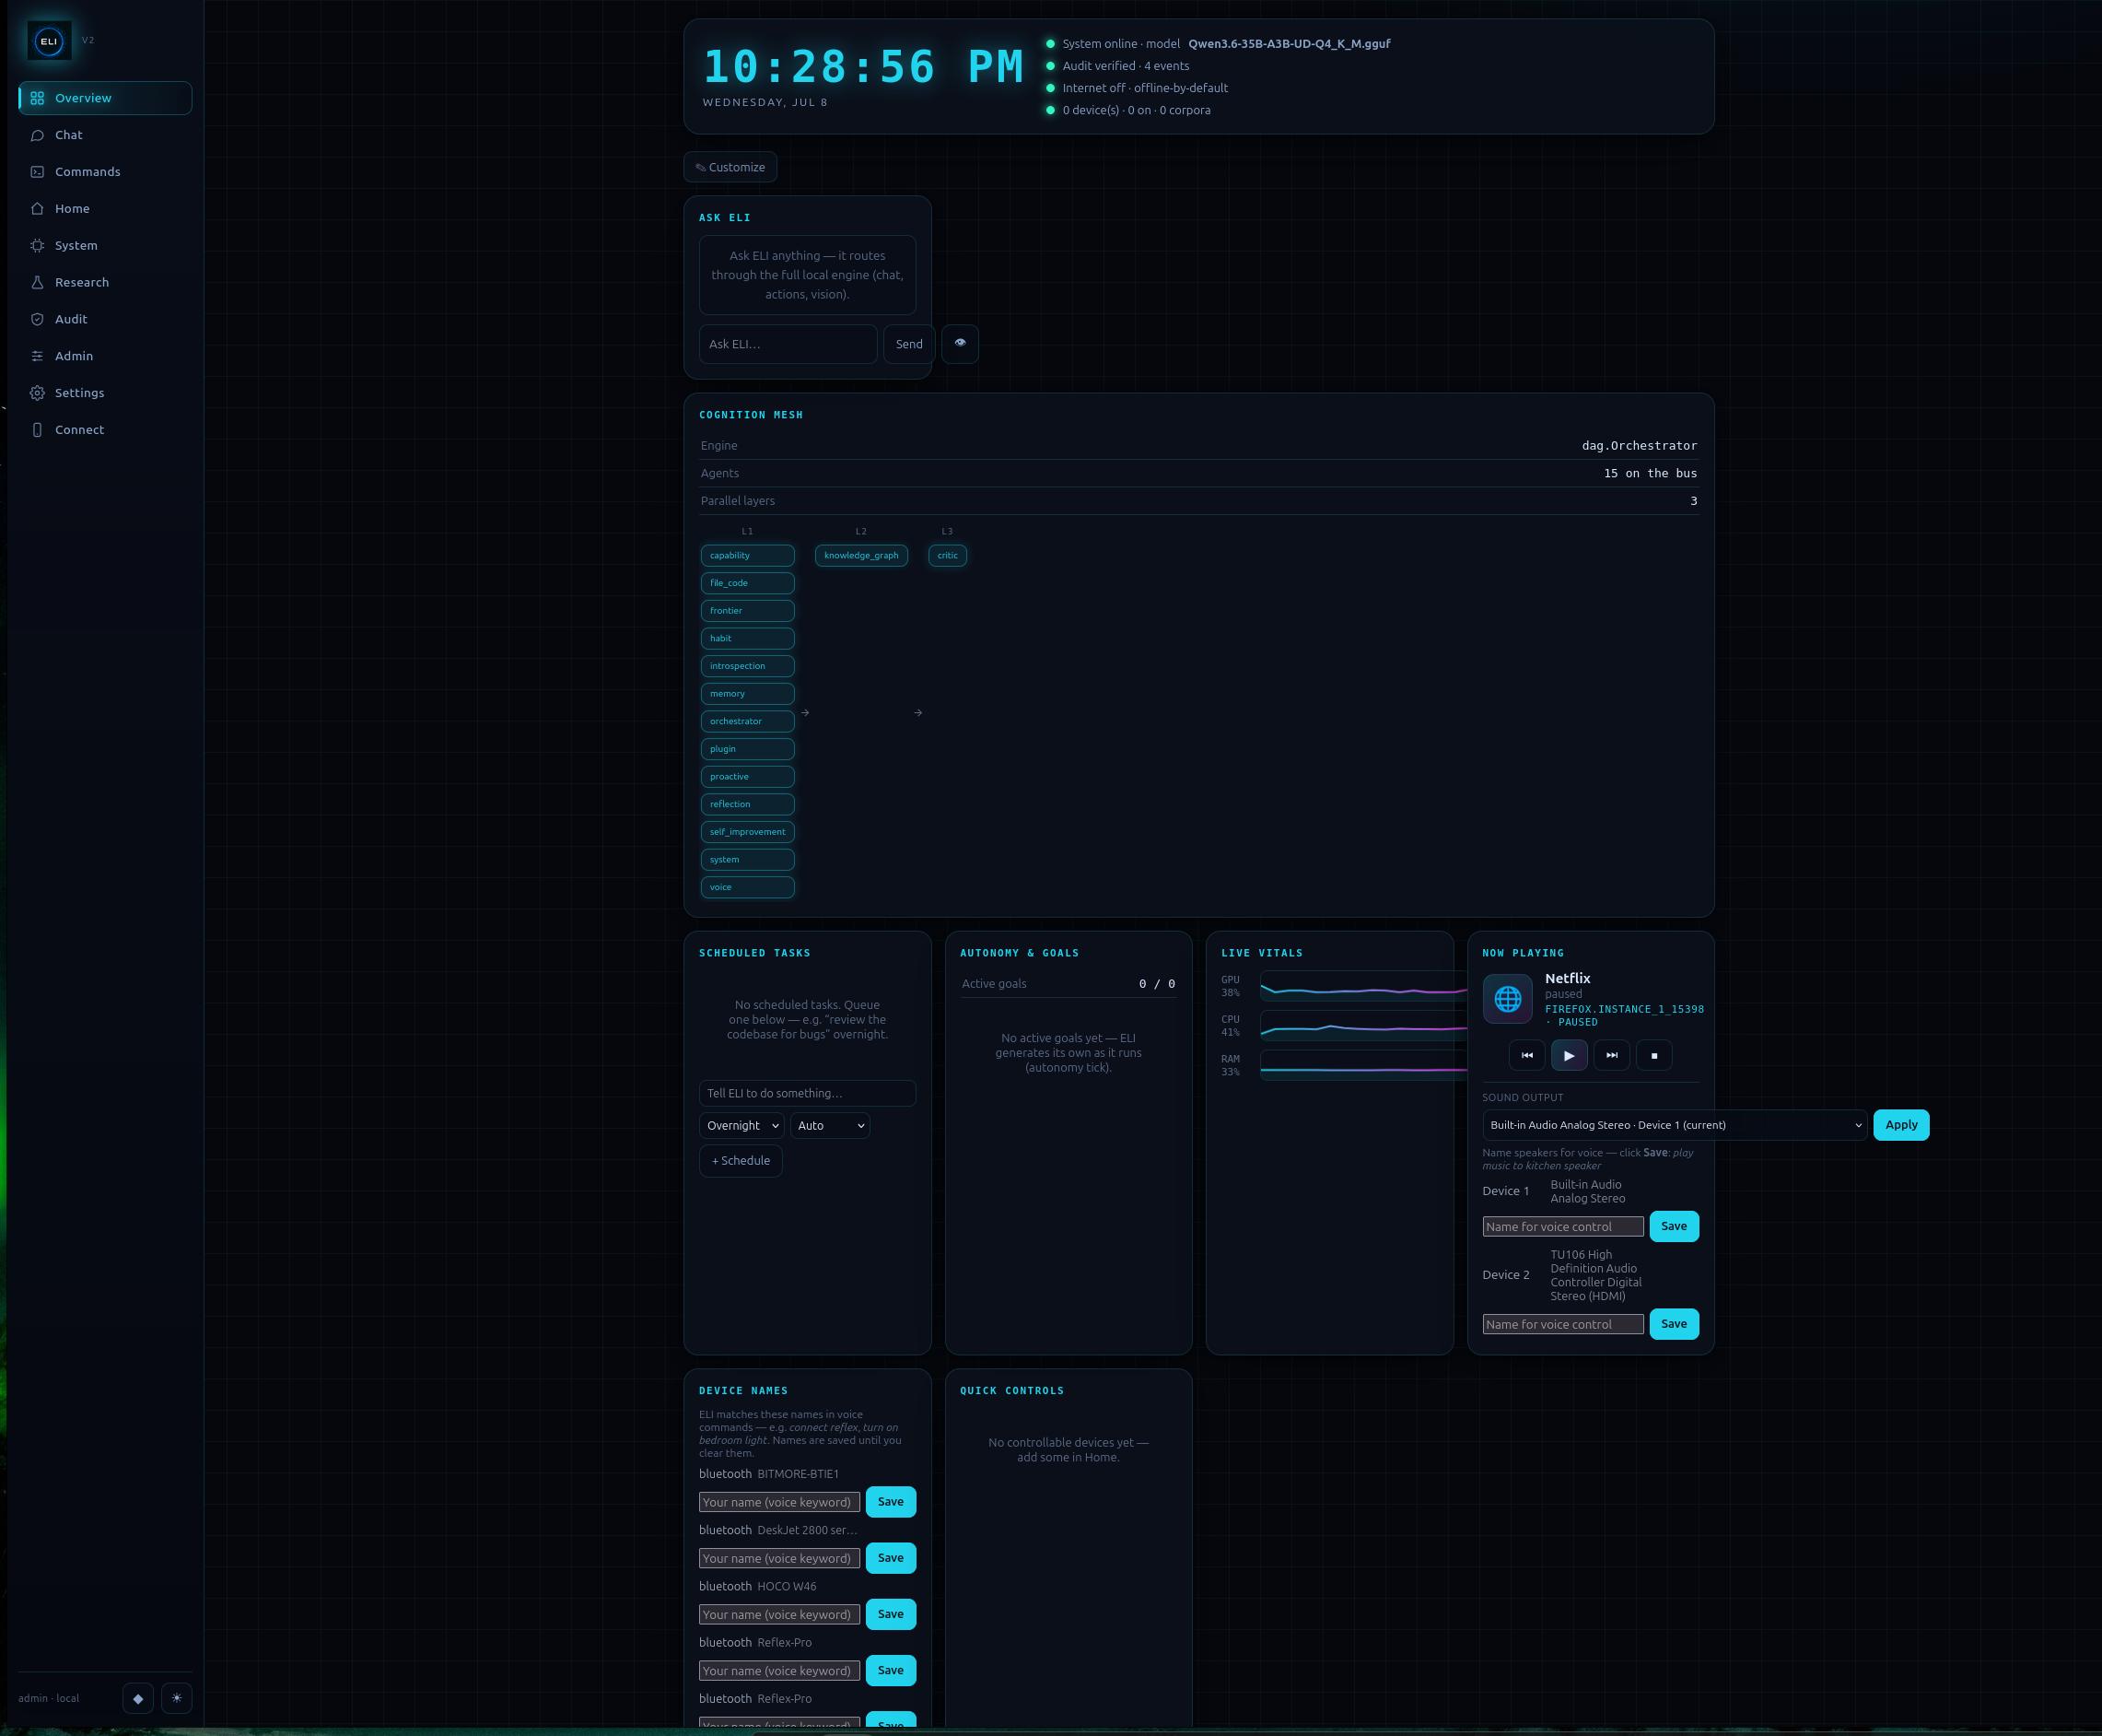The image size is (2102, 1736).
Task: Select the introspection agent chip
Action: coord(748,666)
